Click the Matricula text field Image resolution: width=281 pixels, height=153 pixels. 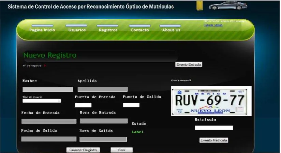click(x=214, y=128)
